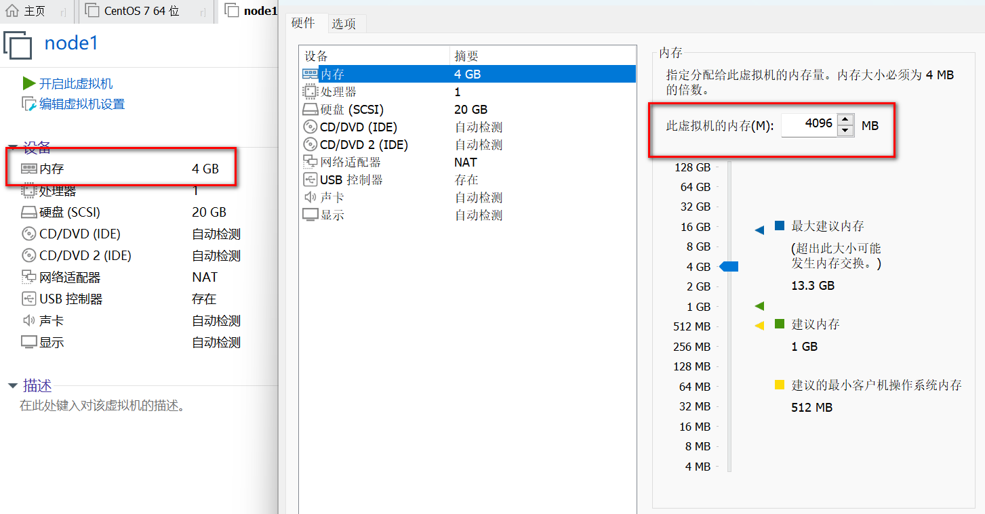Click the 512 MB label on memory scale

pos(691,326)
